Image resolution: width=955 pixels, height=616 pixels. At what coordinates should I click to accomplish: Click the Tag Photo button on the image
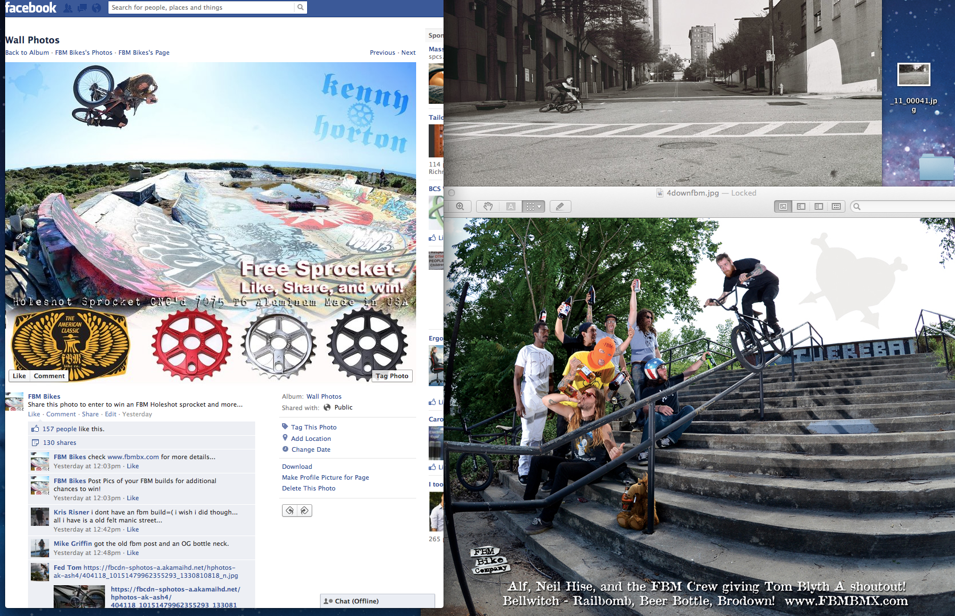tap(392, 376)
